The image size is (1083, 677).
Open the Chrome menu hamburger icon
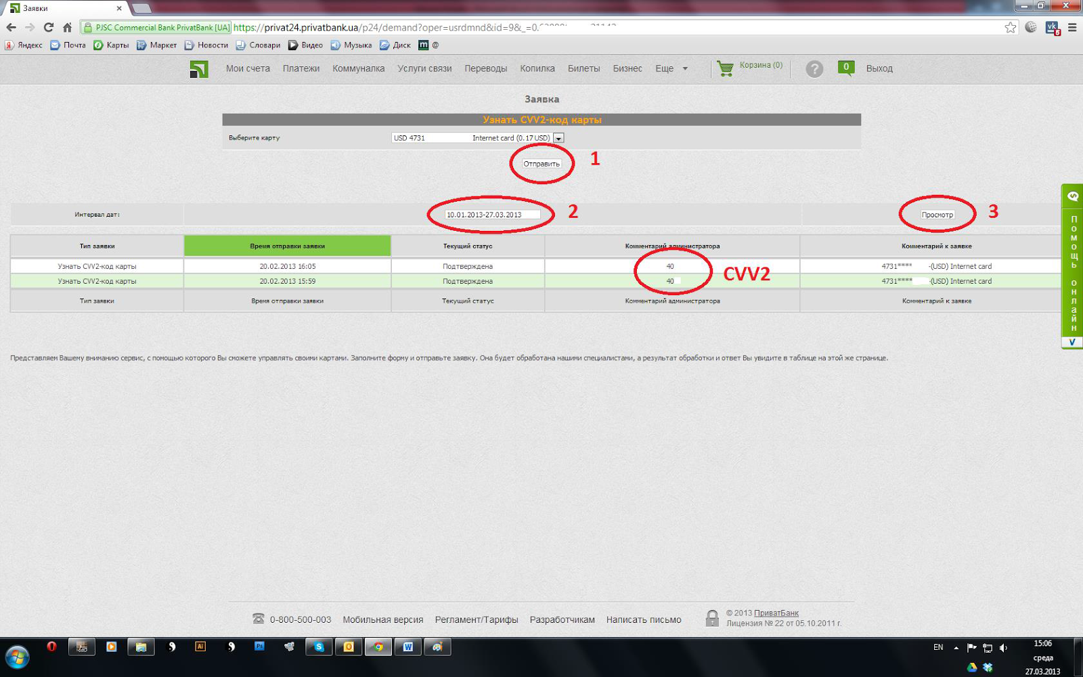(x=1072, y=28)
